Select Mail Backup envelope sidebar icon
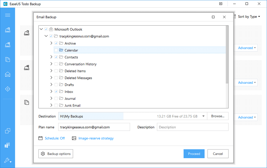The width and height of the screenshot is (267, 168). (x=7, y=74)
